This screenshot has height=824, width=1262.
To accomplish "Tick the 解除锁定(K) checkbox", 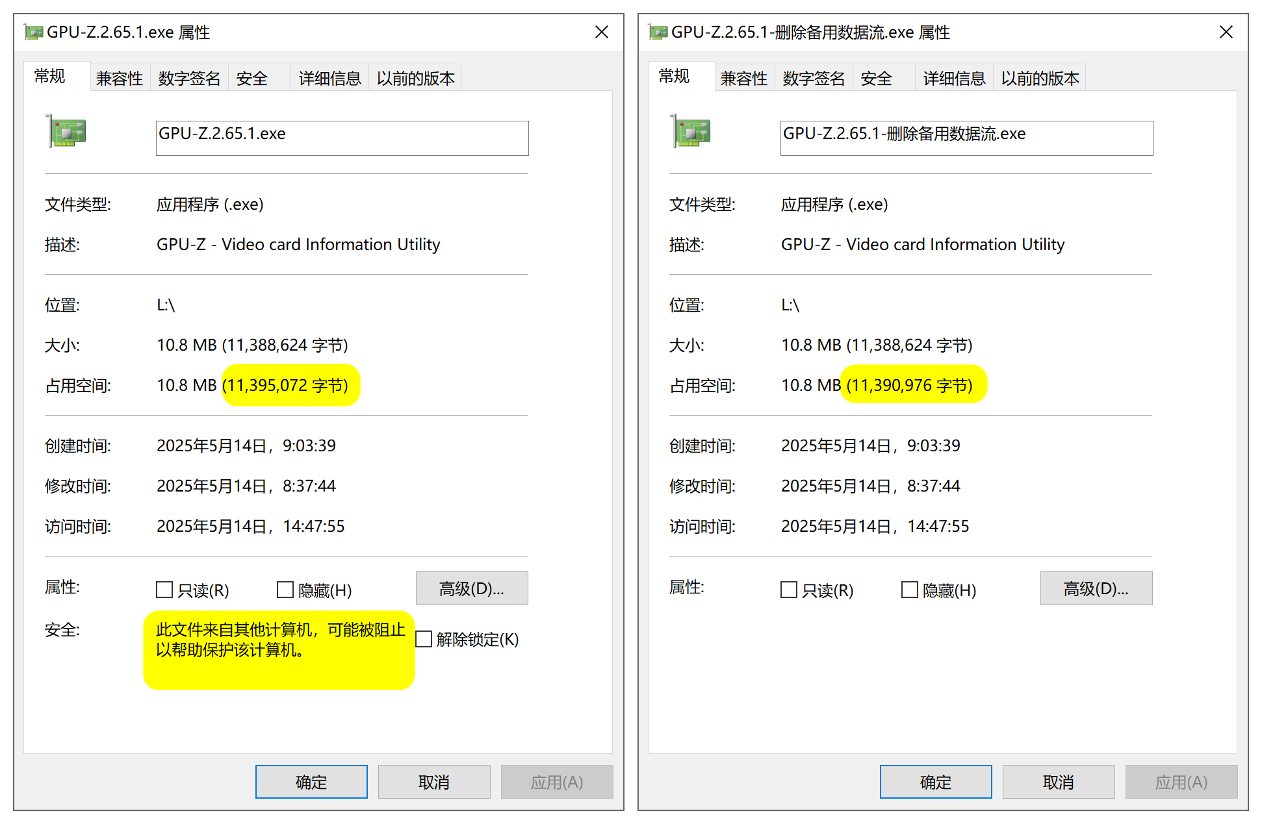I will (424, 639).
